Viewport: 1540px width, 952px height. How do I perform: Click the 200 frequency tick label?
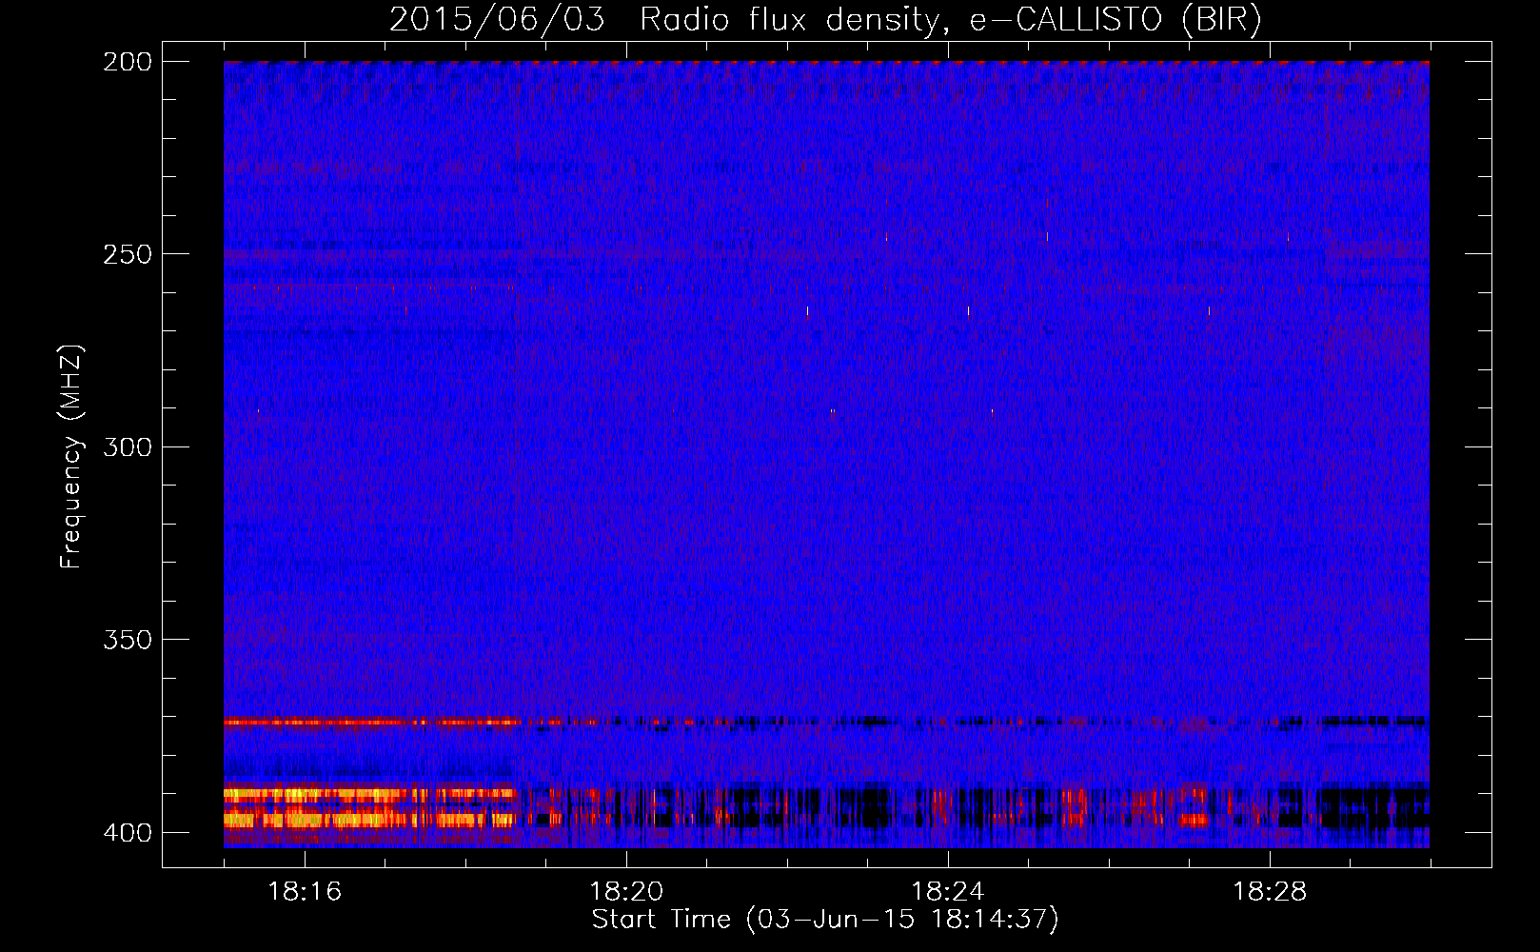point(127,62)
